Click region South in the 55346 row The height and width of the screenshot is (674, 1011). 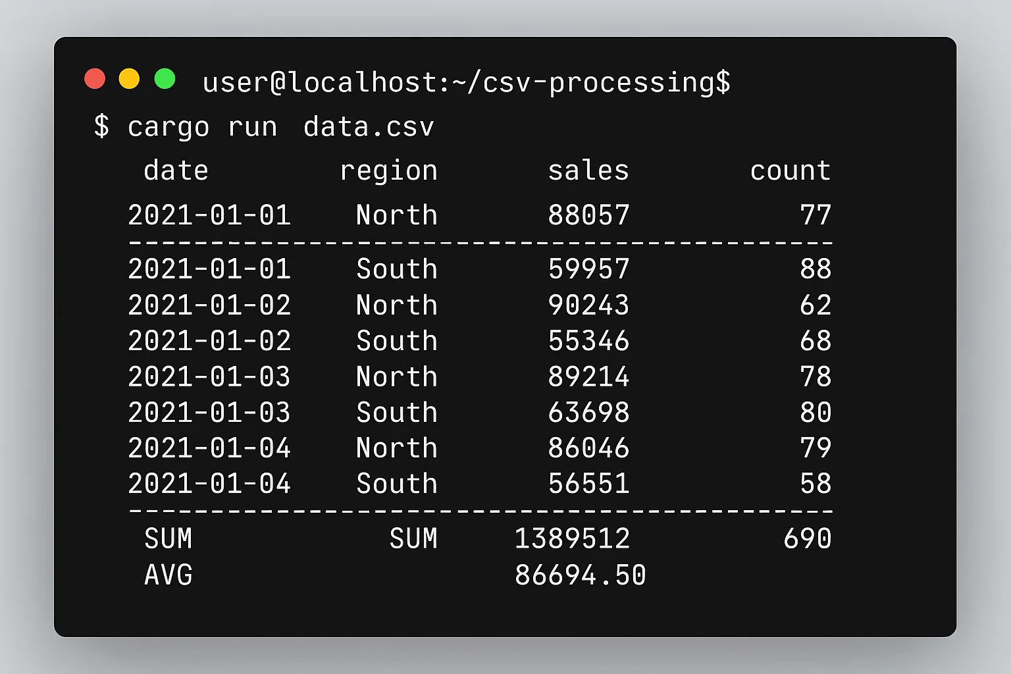coord(397,341)
